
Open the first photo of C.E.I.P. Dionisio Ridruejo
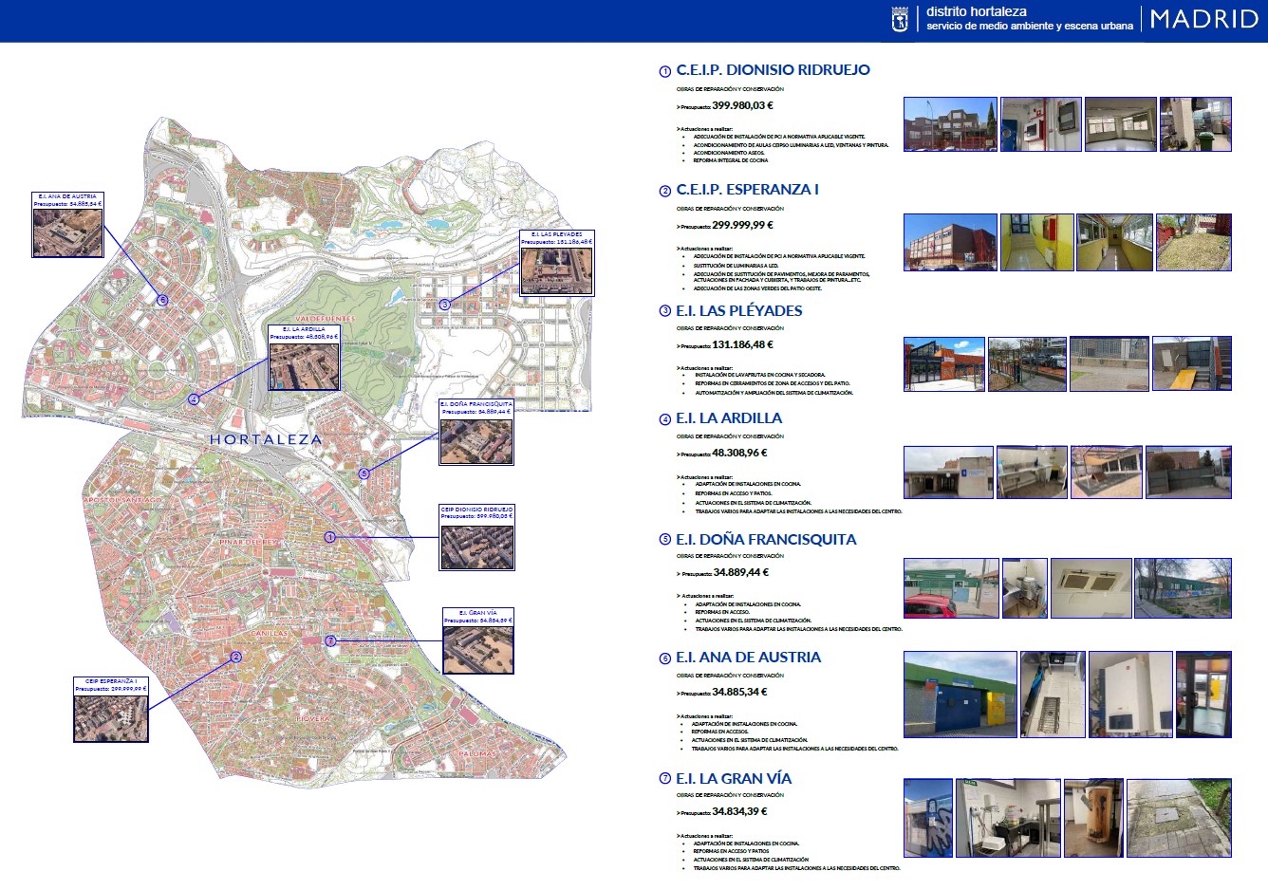tap(950, 124)
